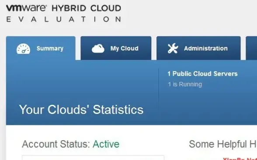Click the vertical divider beside Public Cloud Servers

[x=158, y=93]
